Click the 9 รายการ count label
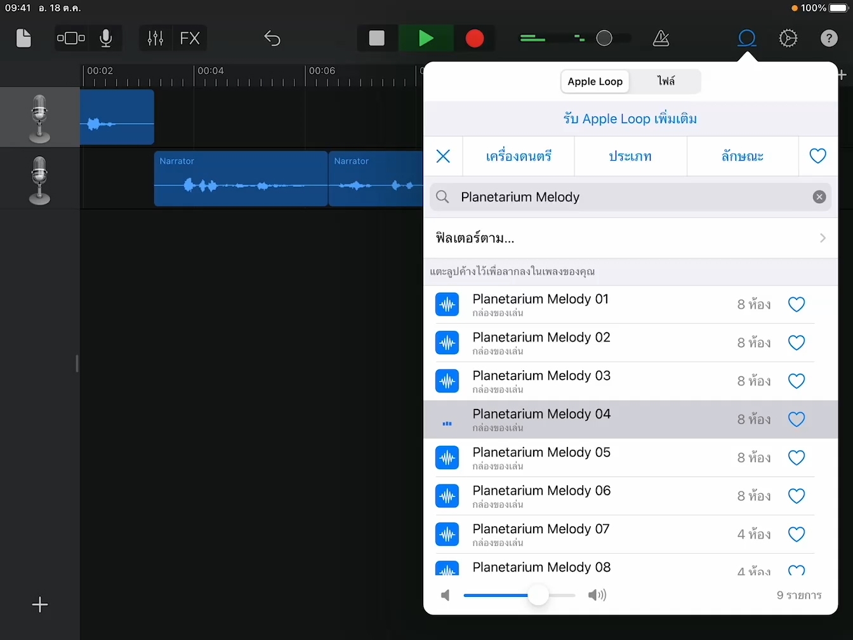Image resolution: width=853 pixels, height=640 pixels. click(x=799, y=596)
